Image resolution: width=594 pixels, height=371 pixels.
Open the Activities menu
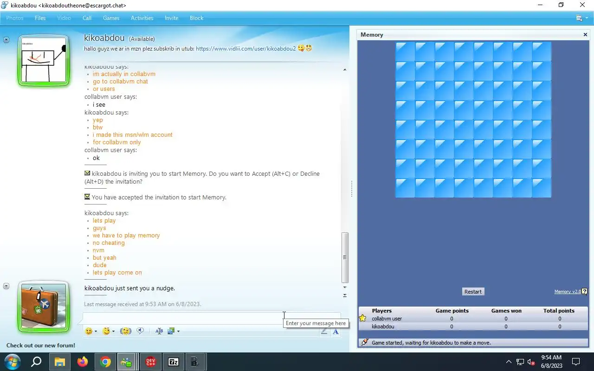[x=142, y=18]
